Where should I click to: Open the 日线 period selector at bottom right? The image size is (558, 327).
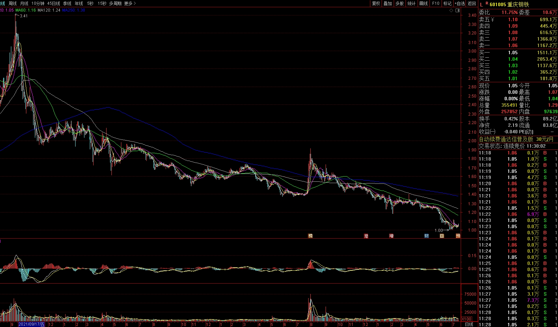[469, 324]
